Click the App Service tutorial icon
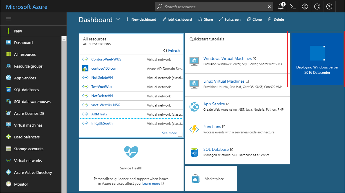Screen dimensions: 345x193 coord(194,107)
